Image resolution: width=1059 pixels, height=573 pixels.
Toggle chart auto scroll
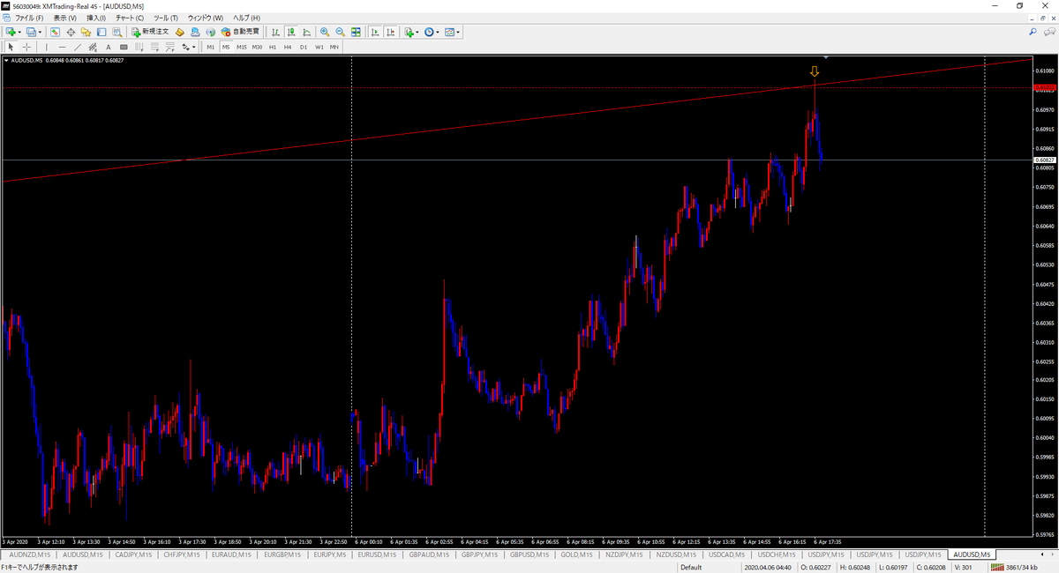coord(375,32)
